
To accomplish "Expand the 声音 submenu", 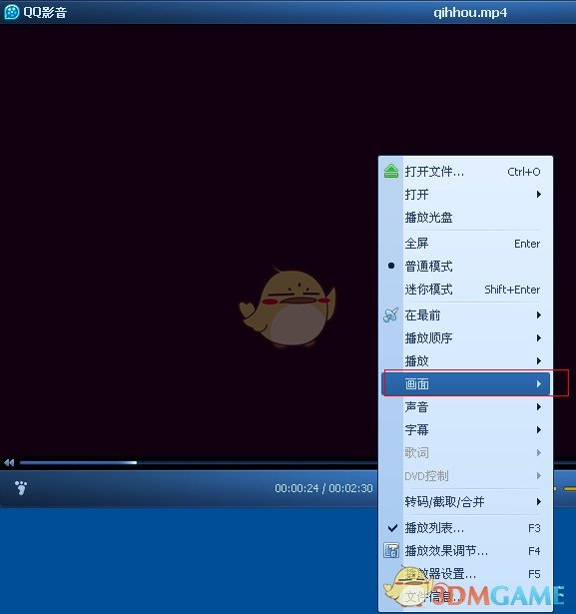I will click(466, 407).
